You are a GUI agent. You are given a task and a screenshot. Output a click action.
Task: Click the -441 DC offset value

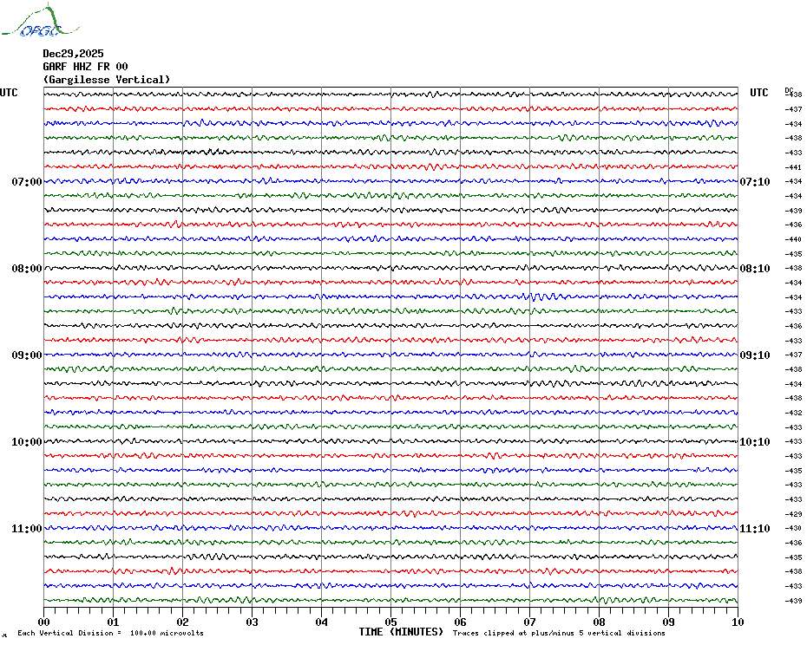point(793,167)
